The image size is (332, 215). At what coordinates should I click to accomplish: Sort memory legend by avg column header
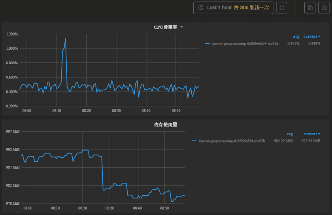pos(289,134)
